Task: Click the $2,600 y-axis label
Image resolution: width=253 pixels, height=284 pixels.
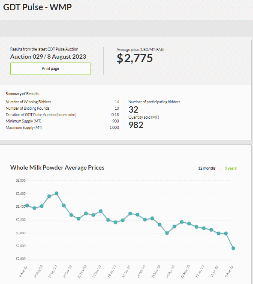Action: coord(21,259)
